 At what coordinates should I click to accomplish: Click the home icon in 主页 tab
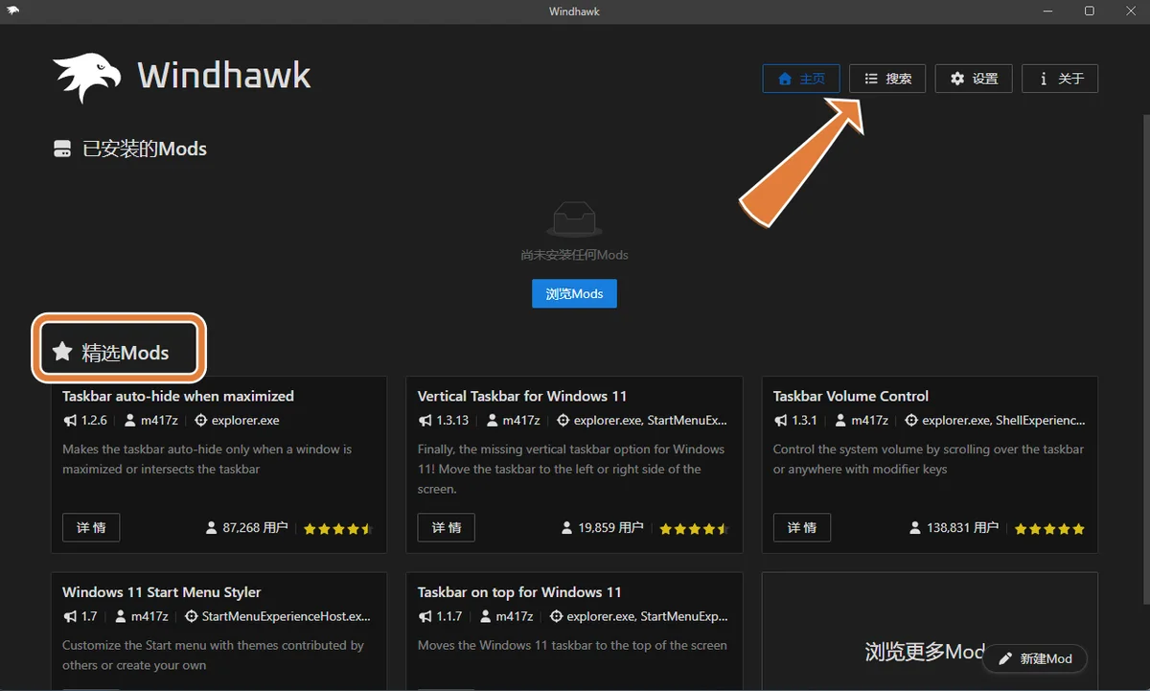click(785, 79)
